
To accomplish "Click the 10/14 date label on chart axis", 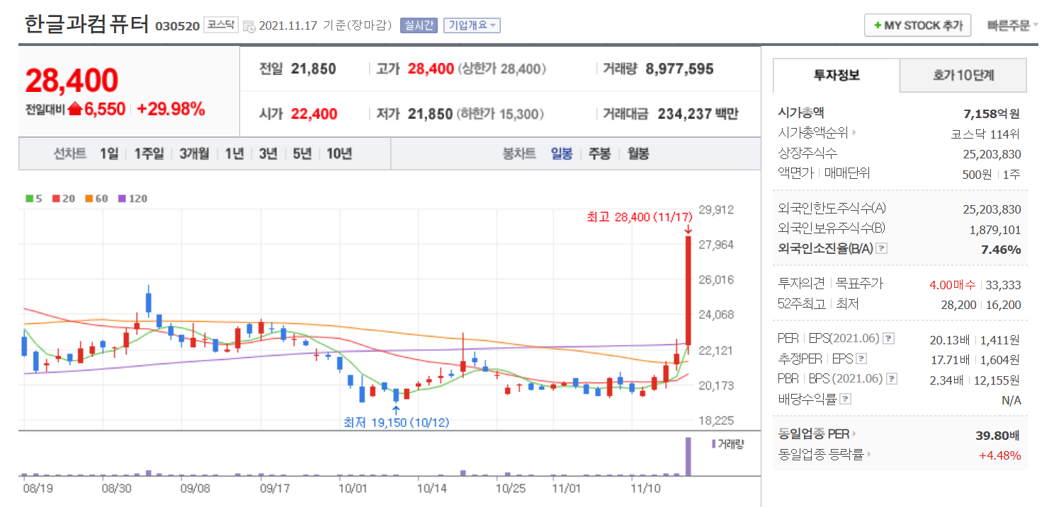I will [431, 488].
